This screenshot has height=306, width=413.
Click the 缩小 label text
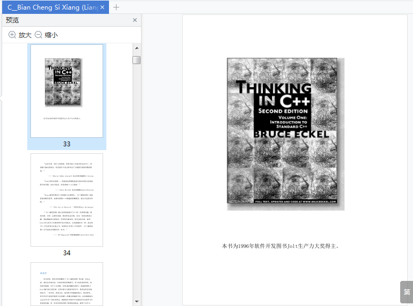pyautogui.click(x=51, y=35)
